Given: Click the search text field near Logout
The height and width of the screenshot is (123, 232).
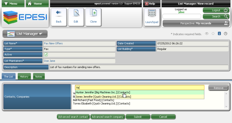Looking at the screenshot, I should coord(182,16).
